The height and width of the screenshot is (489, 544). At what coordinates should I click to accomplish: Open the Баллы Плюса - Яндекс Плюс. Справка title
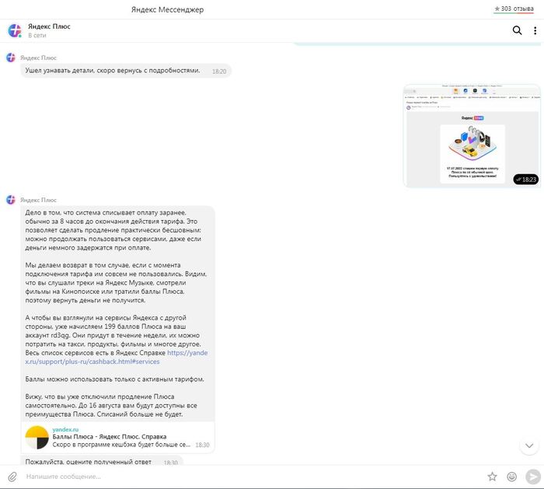[x=110, y=437]
